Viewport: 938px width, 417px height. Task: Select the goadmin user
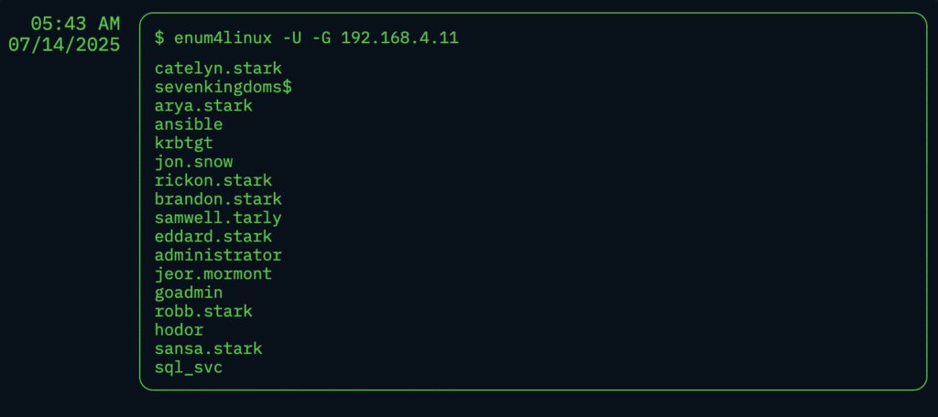pyautogui.click(x=189, y=293)
